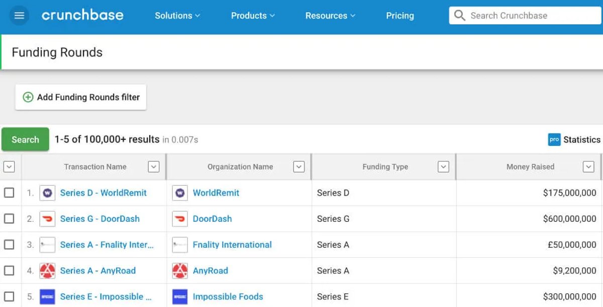Screen dimensions: 603x307
Task: Click Funding Type column header
Action: click(385, 167)
